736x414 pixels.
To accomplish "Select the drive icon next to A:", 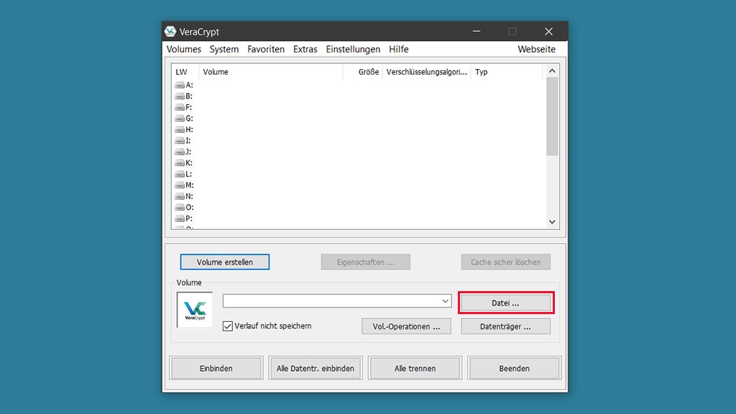I will tap(179, 85).
